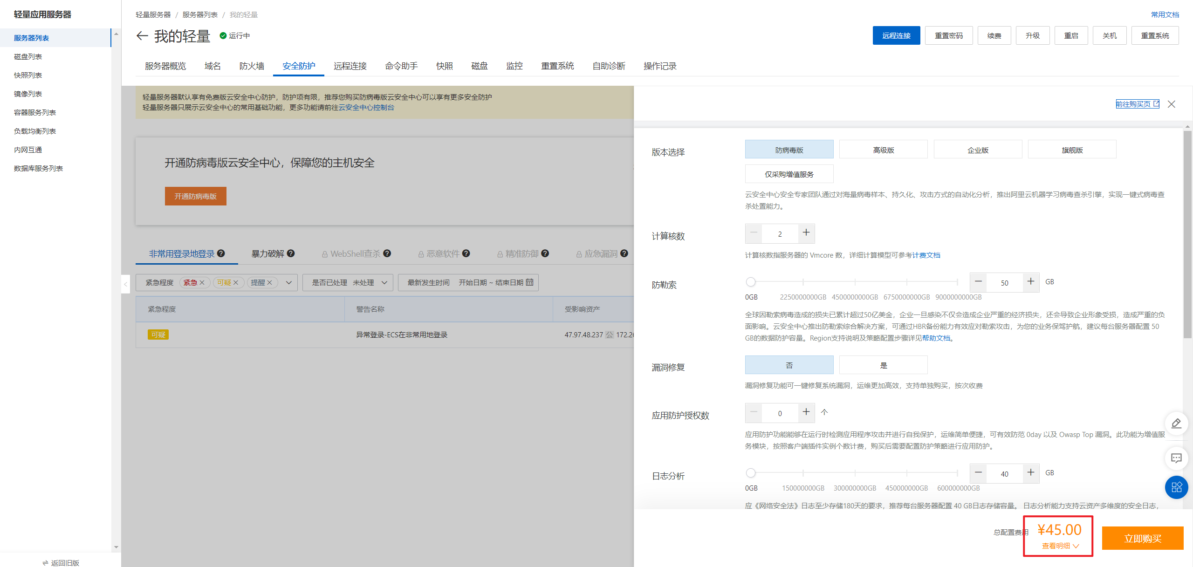Select 防病毒版 edition
Viewport: 1193px width, 567px height.
pos(789,150)
